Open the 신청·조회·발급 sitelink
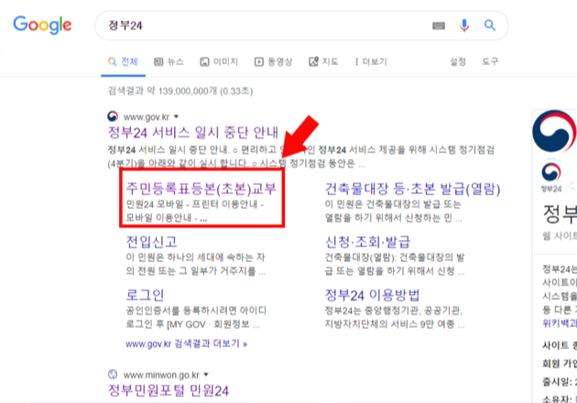 tap(367, 242)
